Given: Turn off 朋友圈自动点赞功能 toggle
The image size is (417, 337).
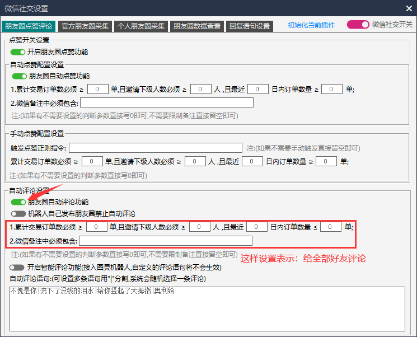Looking at the screenshot, I should point(20,76).
